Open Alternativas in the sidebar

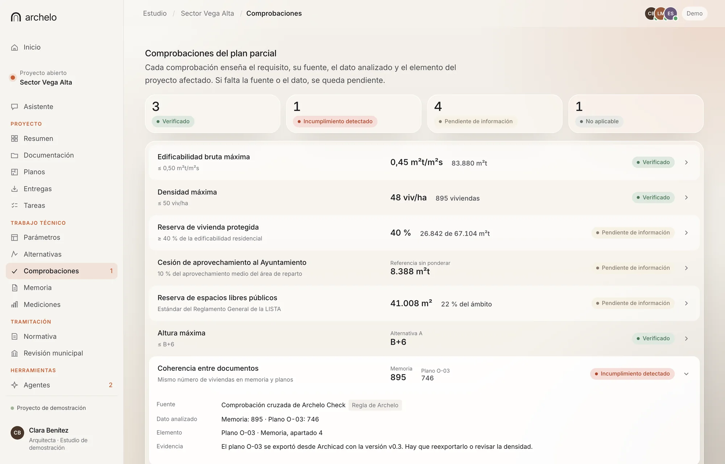point(62,254)
